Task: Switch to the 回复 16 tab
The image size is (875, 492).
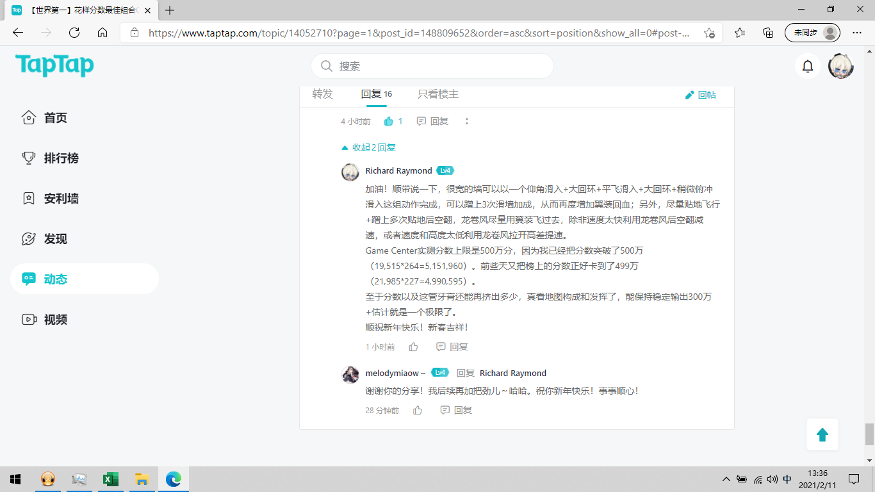Action: (x=377, y=94)
